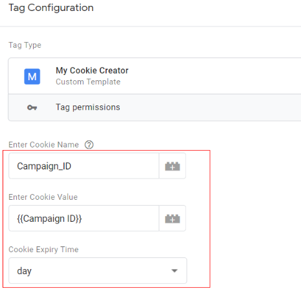Click the Cookie Expiry Time label

click(43, 250)
